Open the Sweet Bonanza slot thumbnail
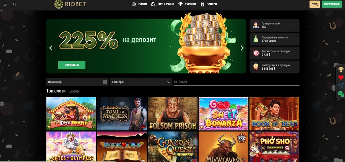Viewport: 345px width, 162px height. click(223, 114)
